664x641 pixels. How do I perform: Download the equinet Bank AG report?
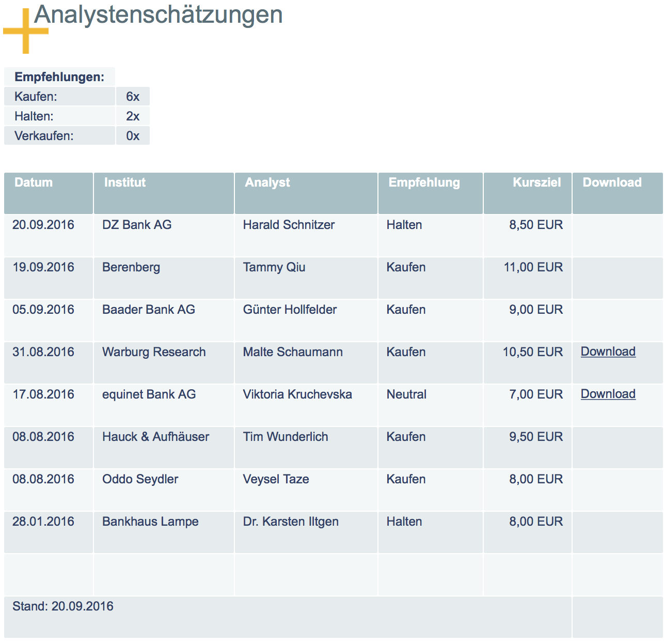coord(608,394)
